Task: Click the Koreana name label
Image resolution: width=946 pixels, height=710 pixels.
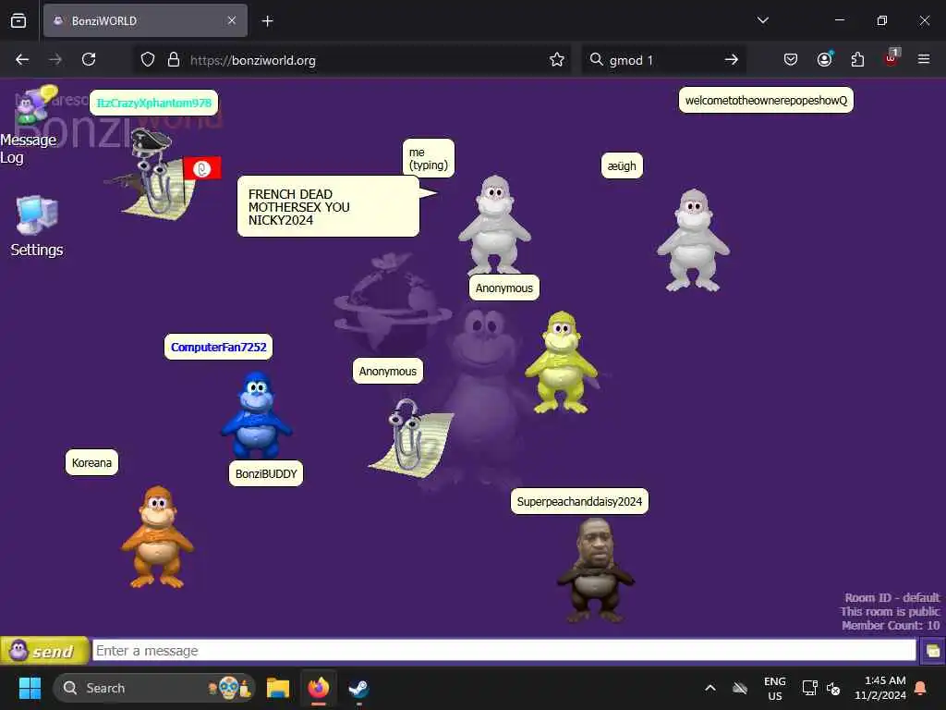Action: tap(91, 463)
